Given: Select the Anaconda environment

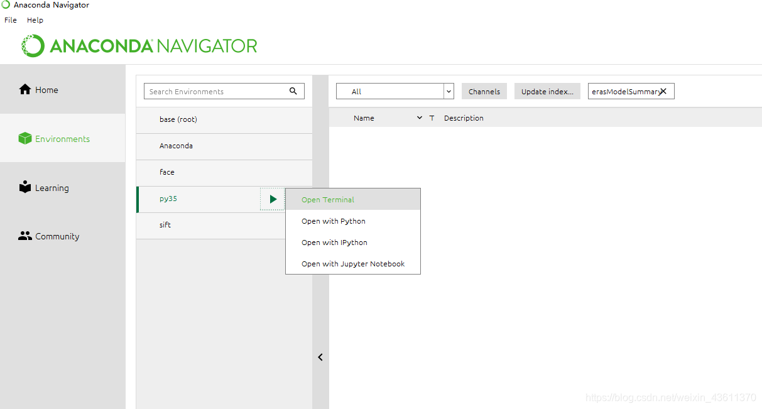Looking at the screenshot, I should coord(224,146).
